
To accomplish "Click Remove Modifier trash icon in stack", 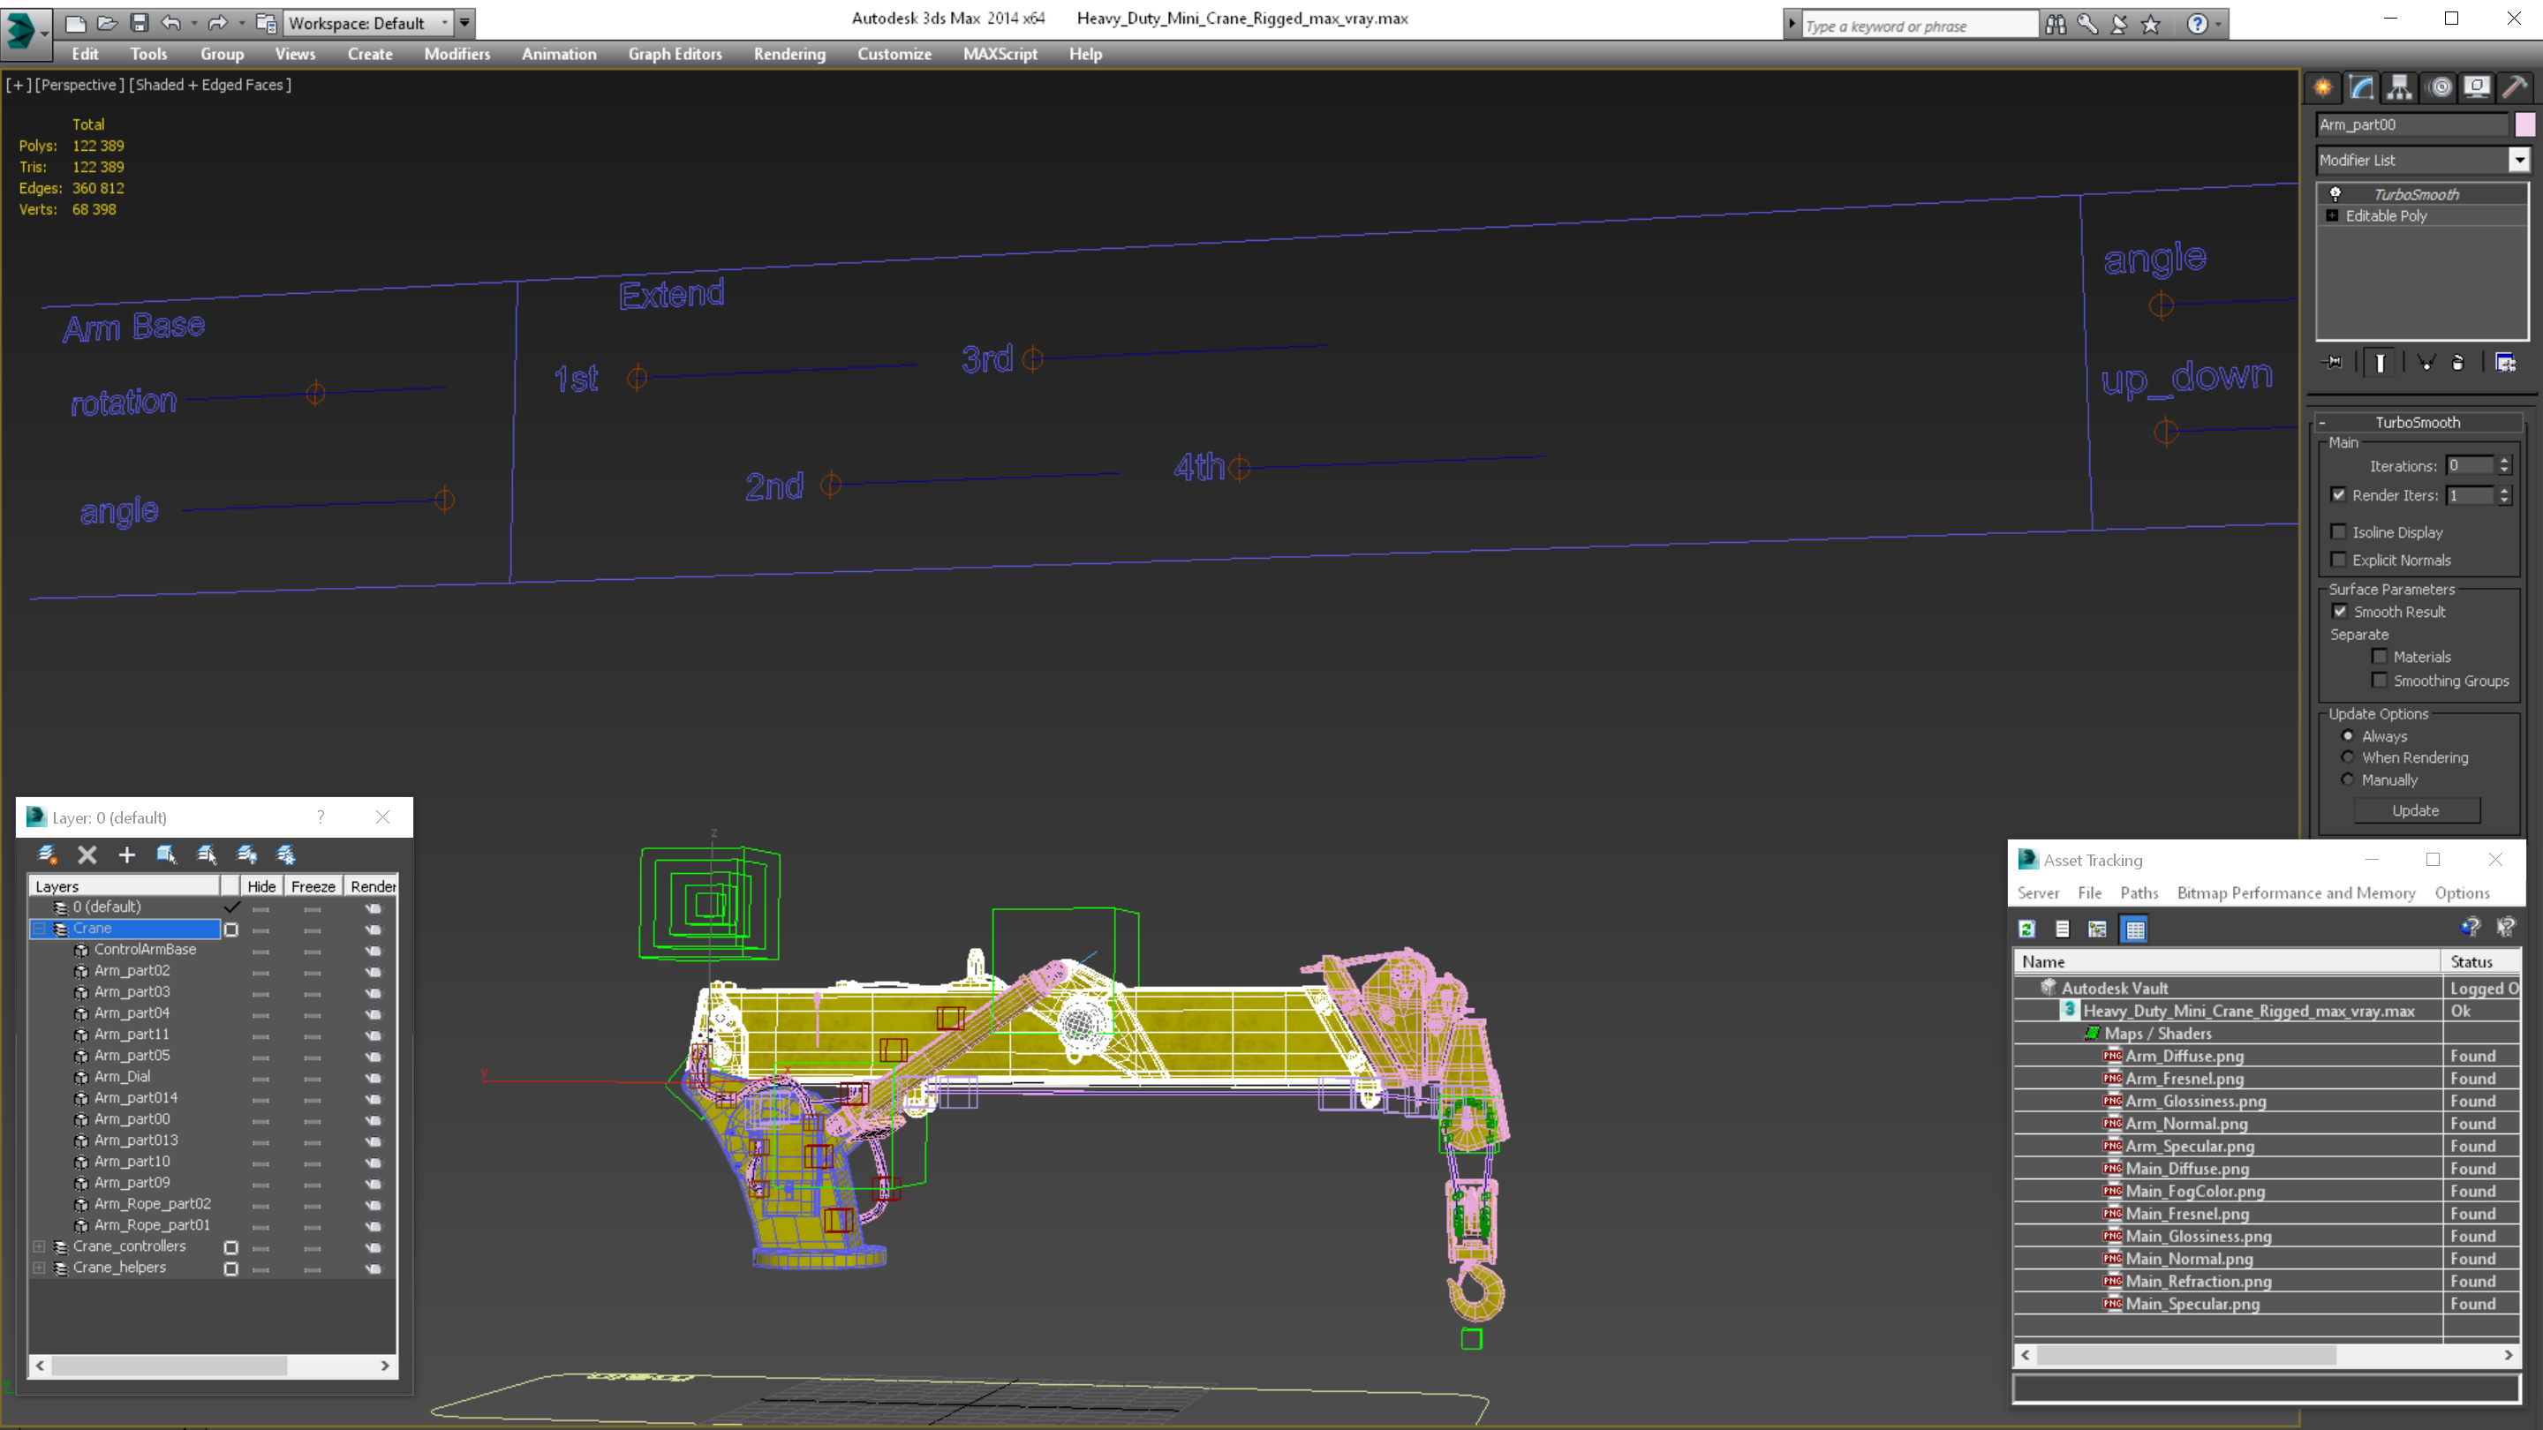I will point(2458,362).
